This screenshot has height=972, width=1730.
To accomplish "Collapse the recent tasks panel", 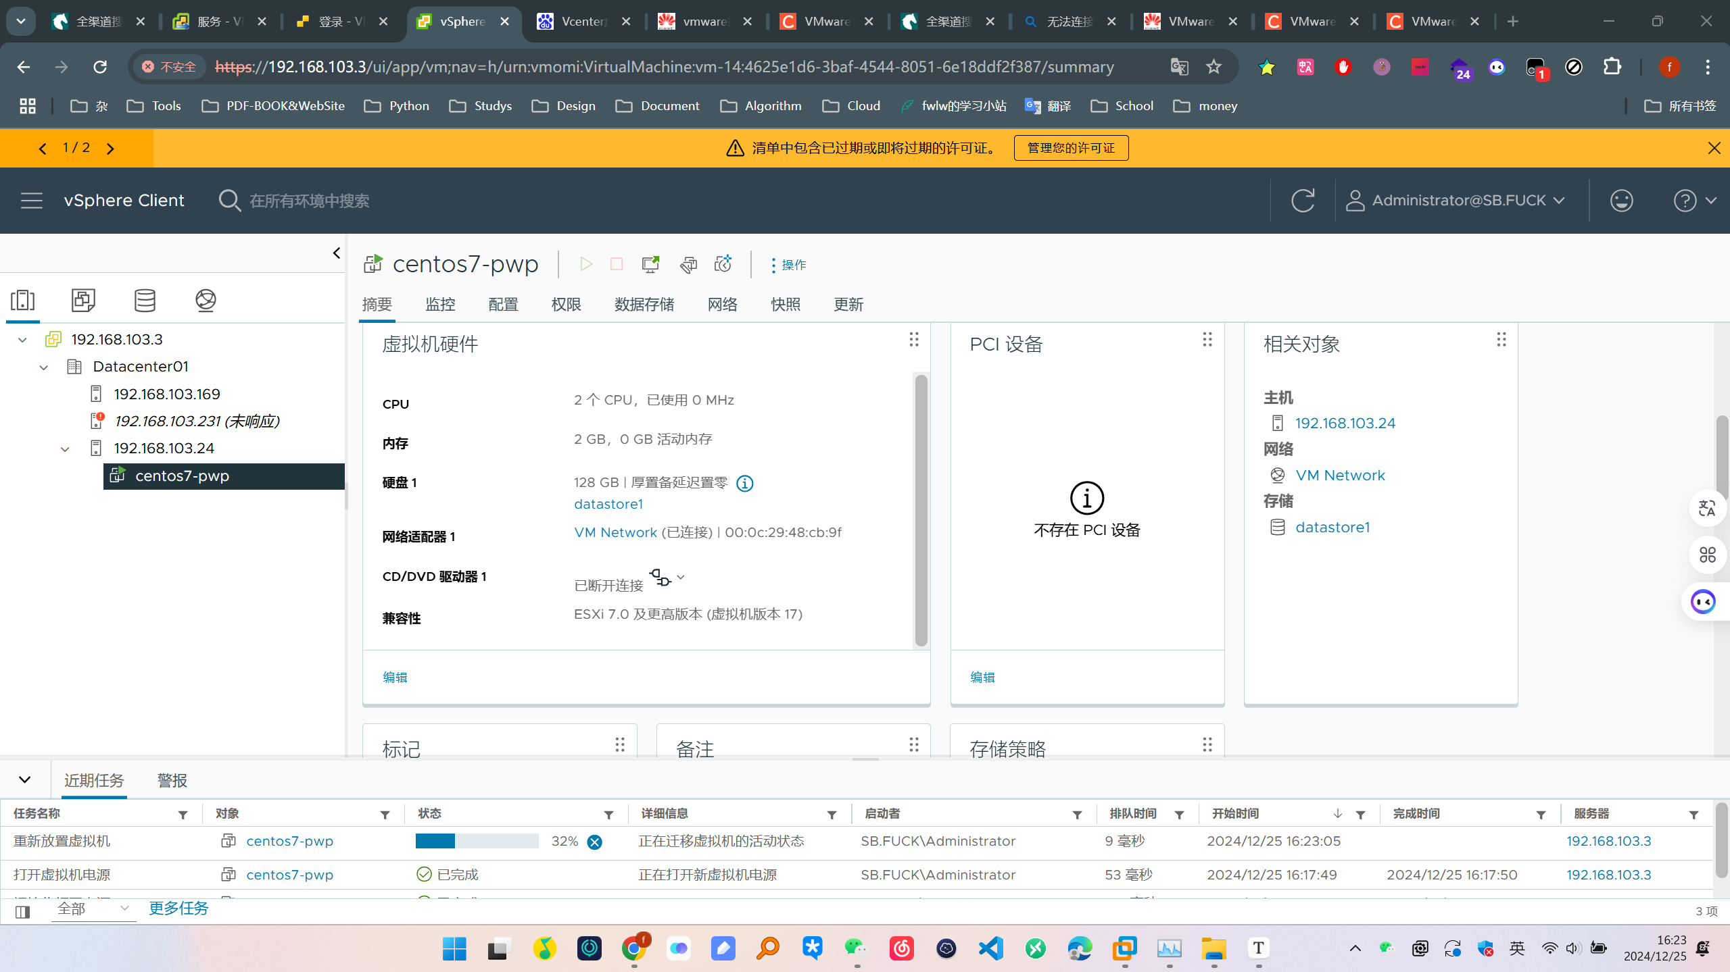I will [x=25, y=779].
